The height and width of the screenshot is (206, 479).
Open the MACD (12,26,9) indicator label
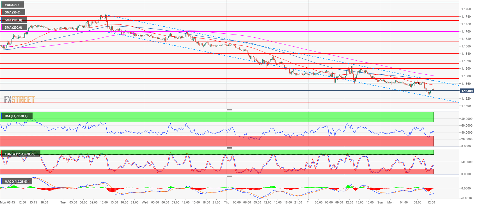point(16,181)
